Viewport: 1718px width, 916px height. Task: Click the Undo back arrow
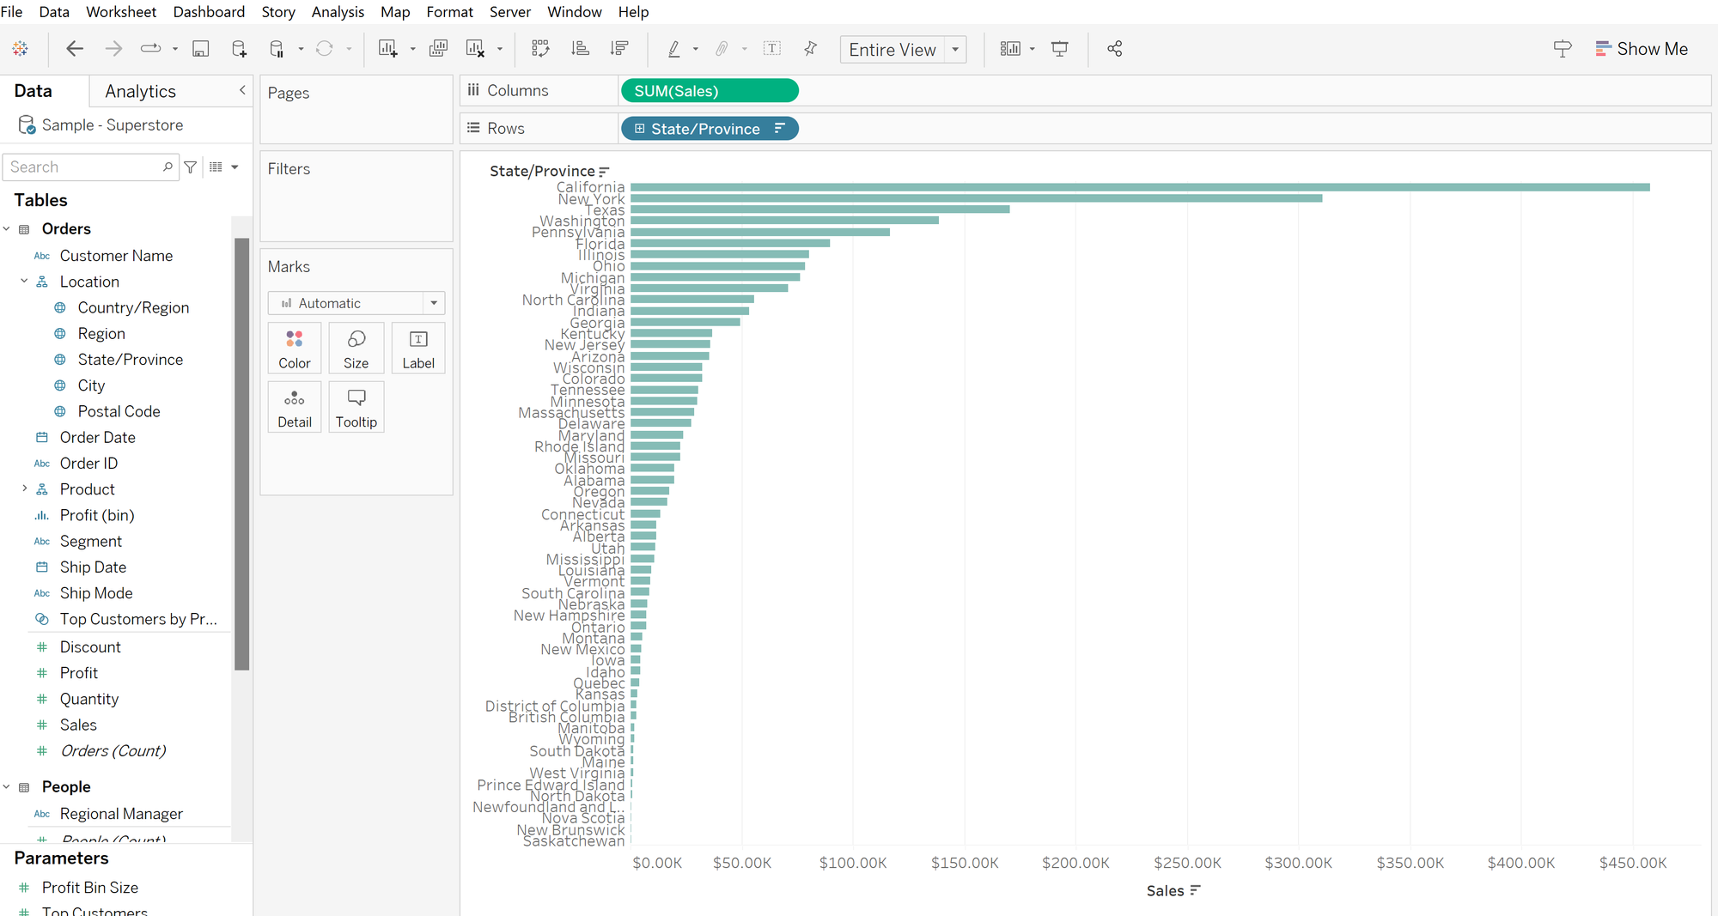pos(75,49)
